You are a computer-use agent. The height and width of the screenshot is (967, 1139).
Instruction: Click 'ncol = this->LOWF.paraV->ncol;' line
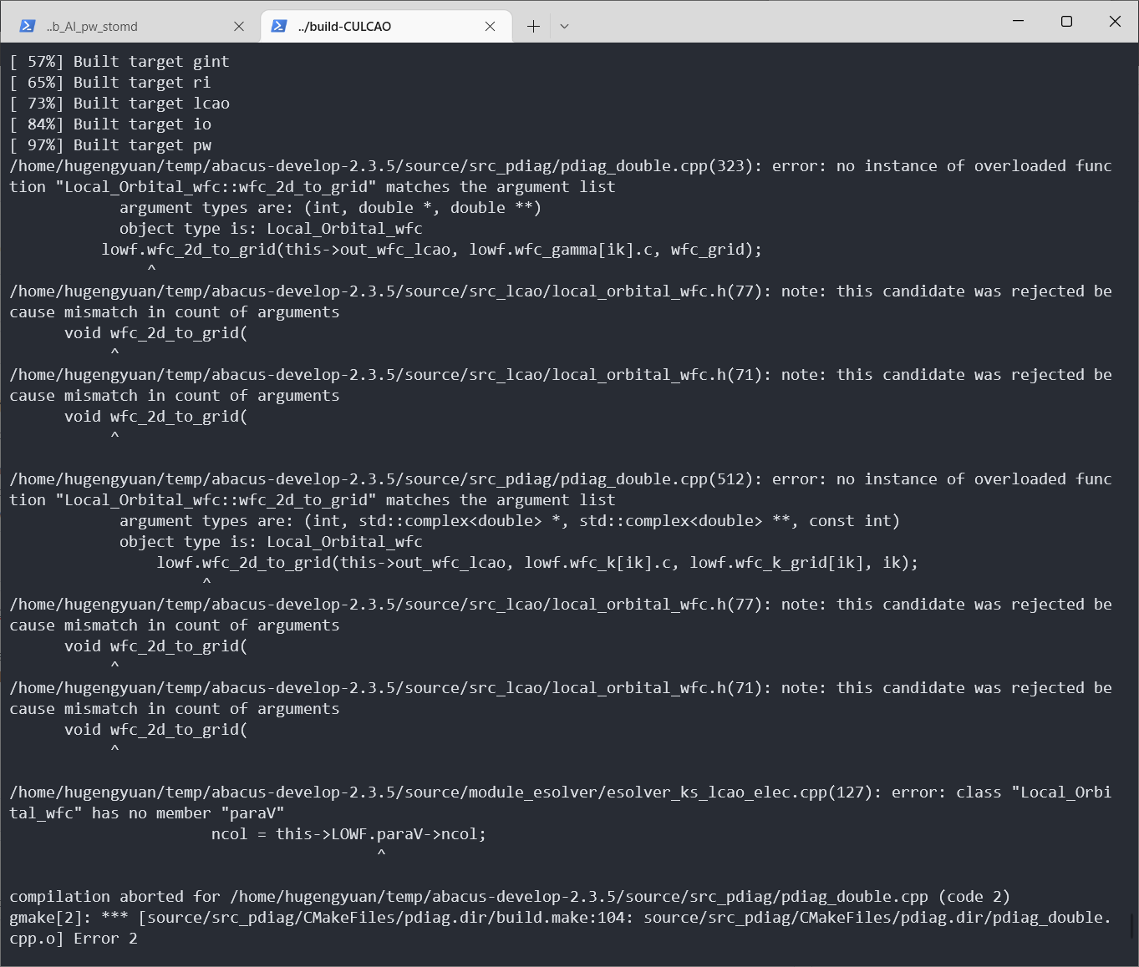pyautogui.click(x=348, y=833)
